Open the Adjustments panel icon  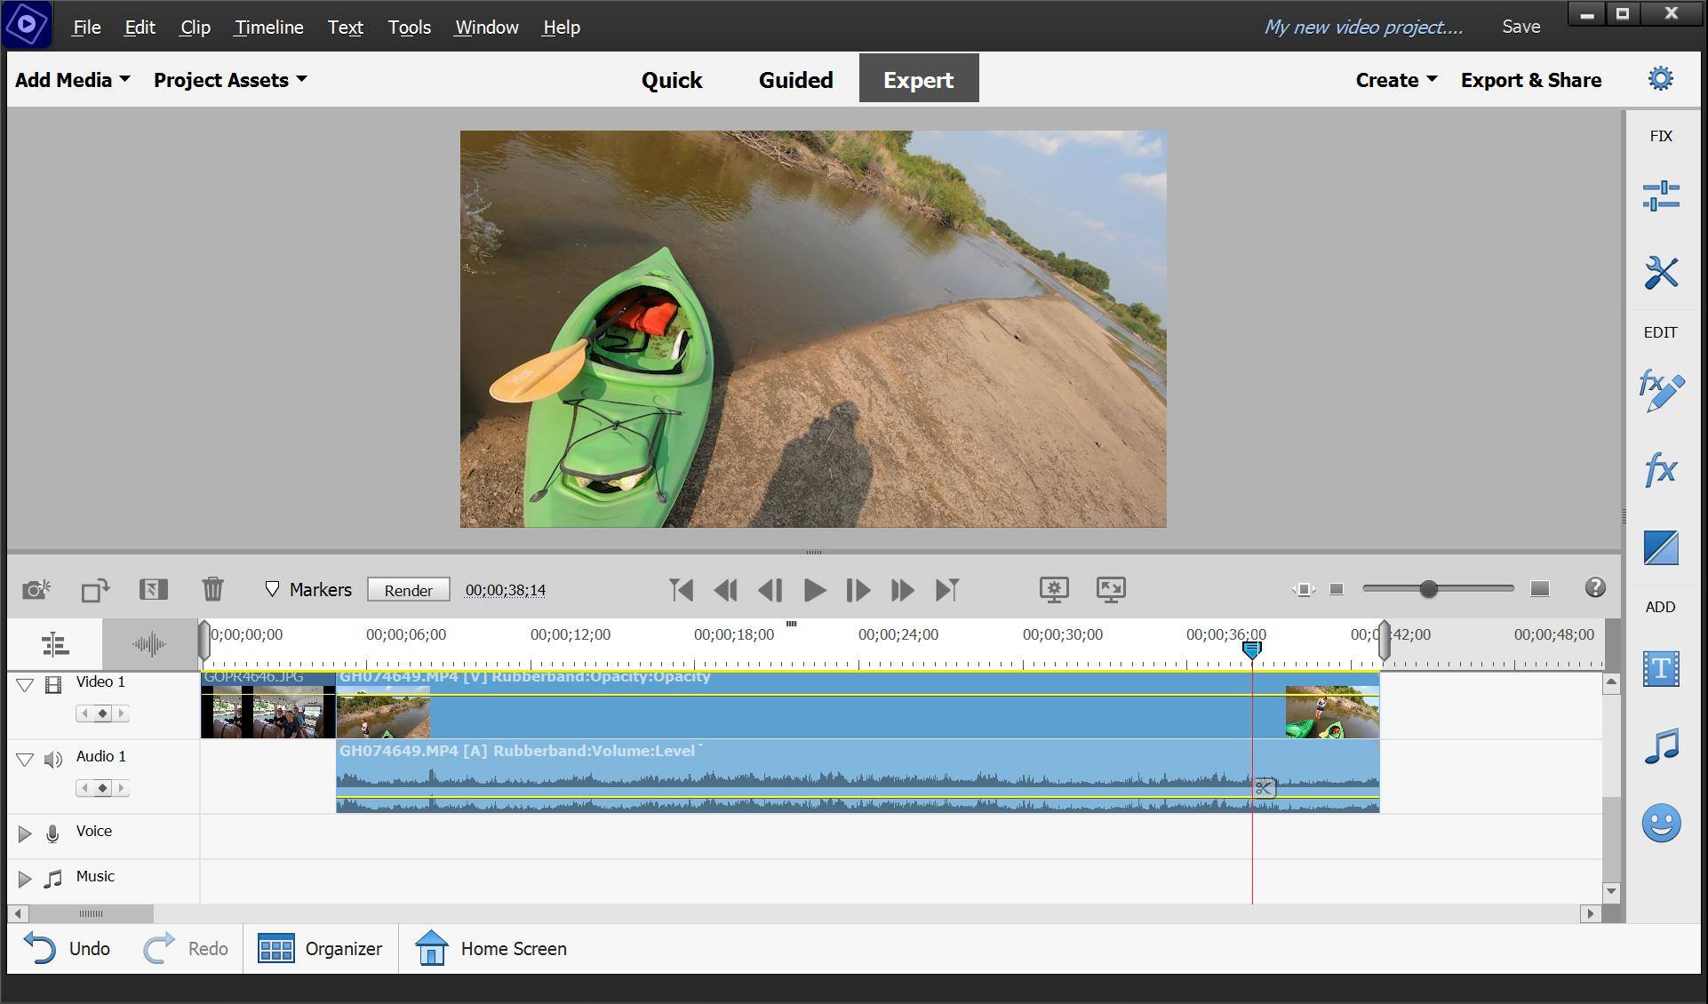point(1660,195)
